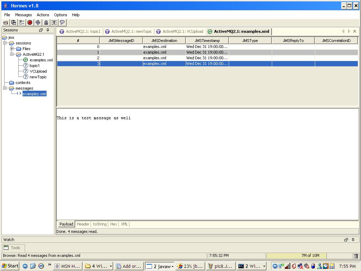Select the contexts folder
The image size is (361, 271).
click(20, 83)
